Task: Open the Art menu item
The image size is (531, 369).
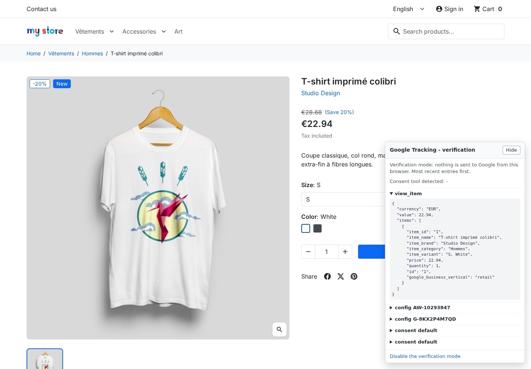Action: tap(178, 31)
